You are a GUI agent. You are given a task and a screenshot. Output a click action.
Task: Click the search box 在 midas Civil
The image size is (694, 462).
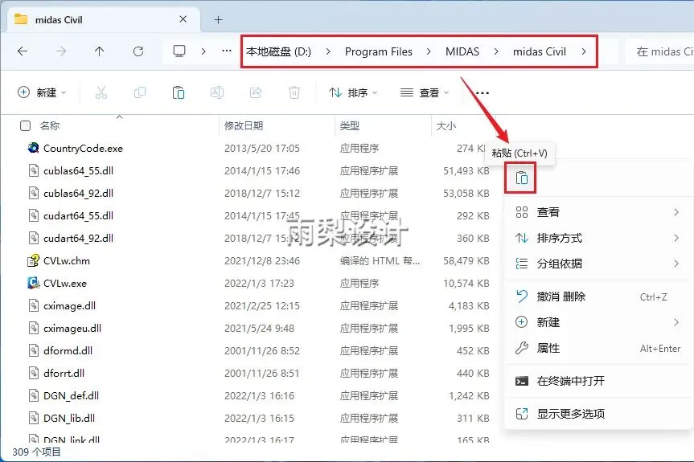pos(659,51)
